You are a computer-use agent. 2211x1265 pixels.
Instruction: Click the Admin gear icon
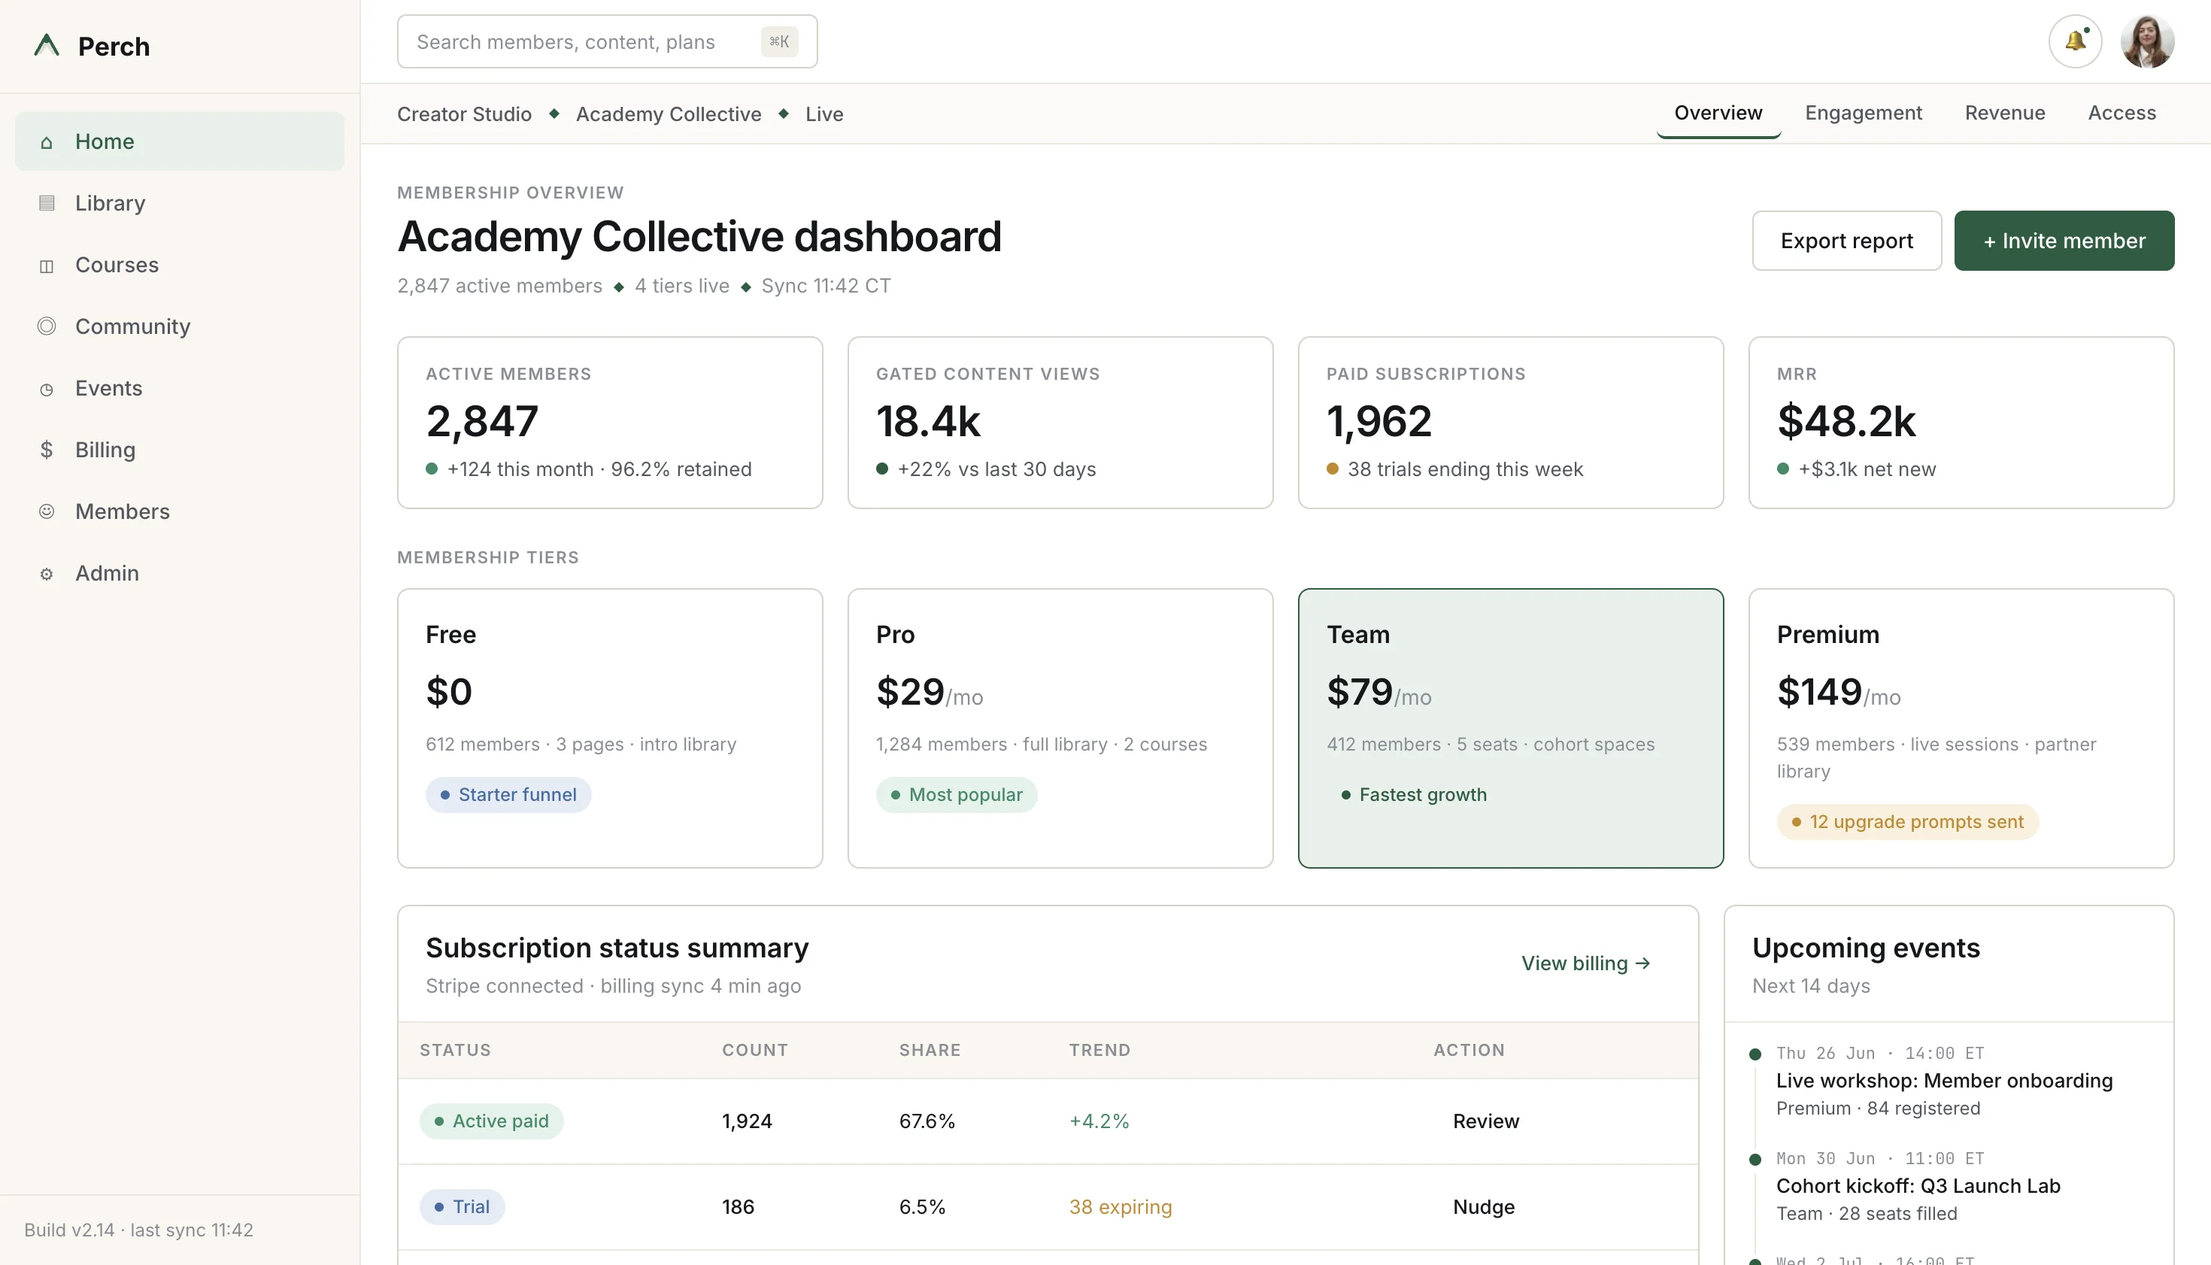(47, 573)
